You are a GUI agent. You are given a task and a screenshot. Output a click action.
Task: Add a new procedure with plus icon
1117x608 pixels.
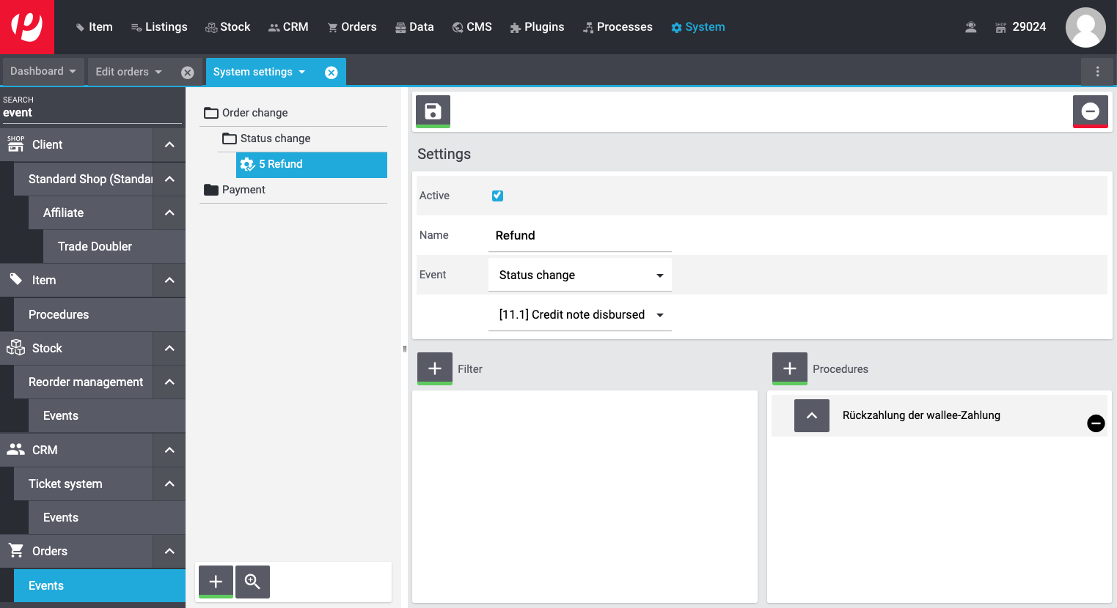[x=789, y=368]
